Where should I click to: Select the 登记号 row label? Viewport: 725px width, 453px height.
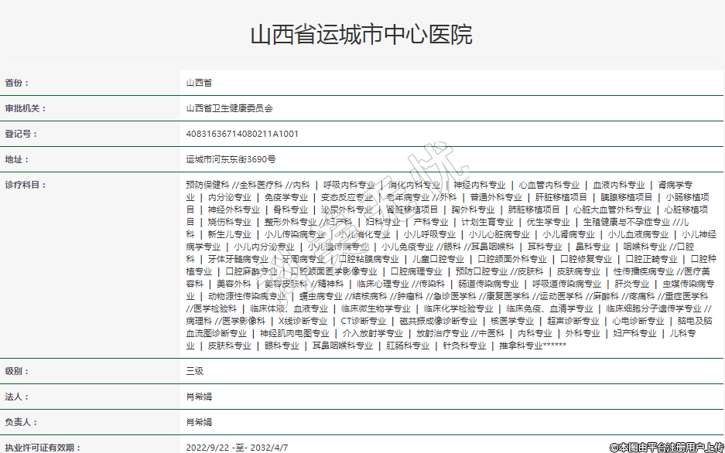(22, 134)
